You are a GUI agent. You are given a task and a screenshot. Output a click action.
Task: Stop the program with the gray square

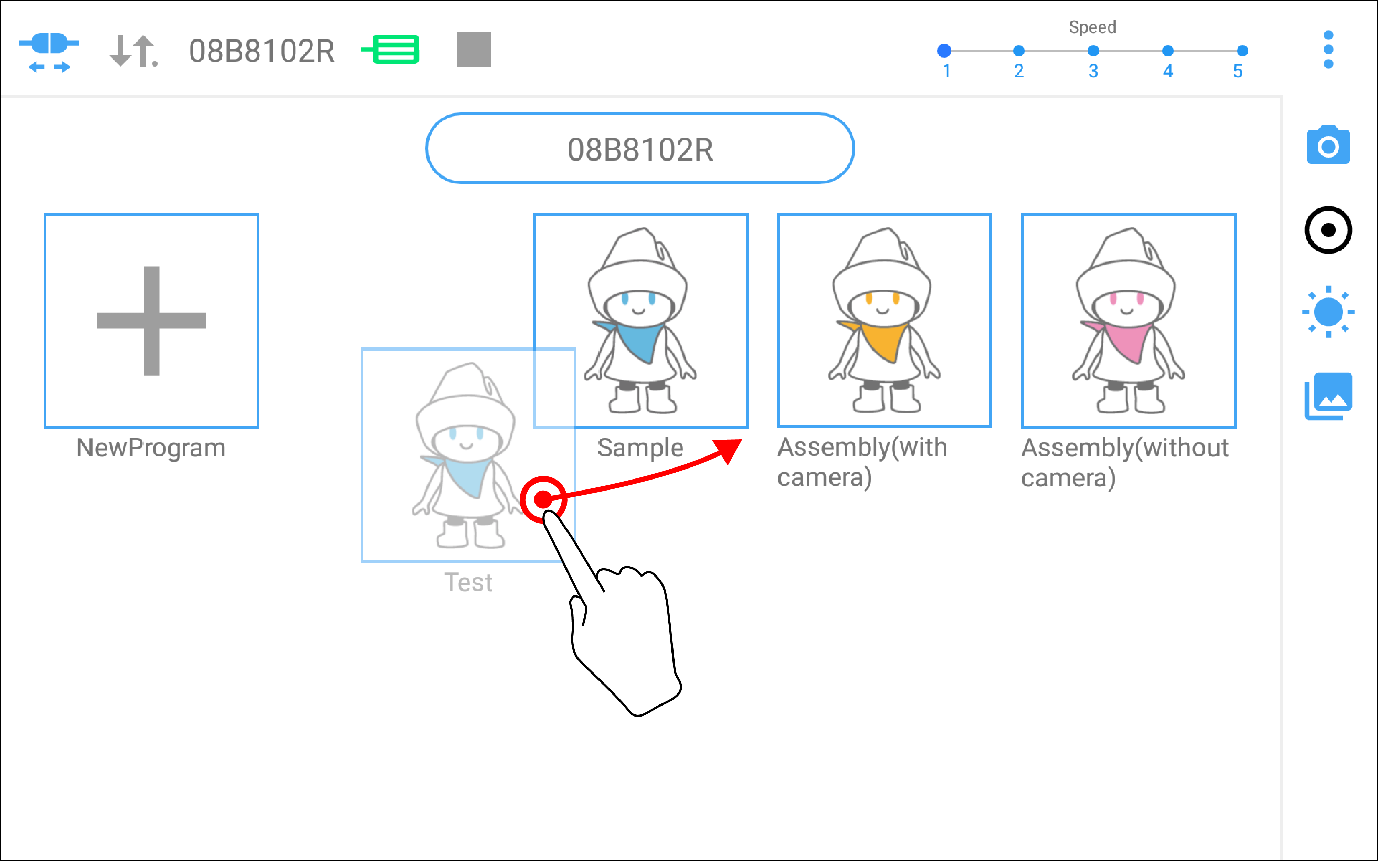pyautogui.click(x=473, y=50)
